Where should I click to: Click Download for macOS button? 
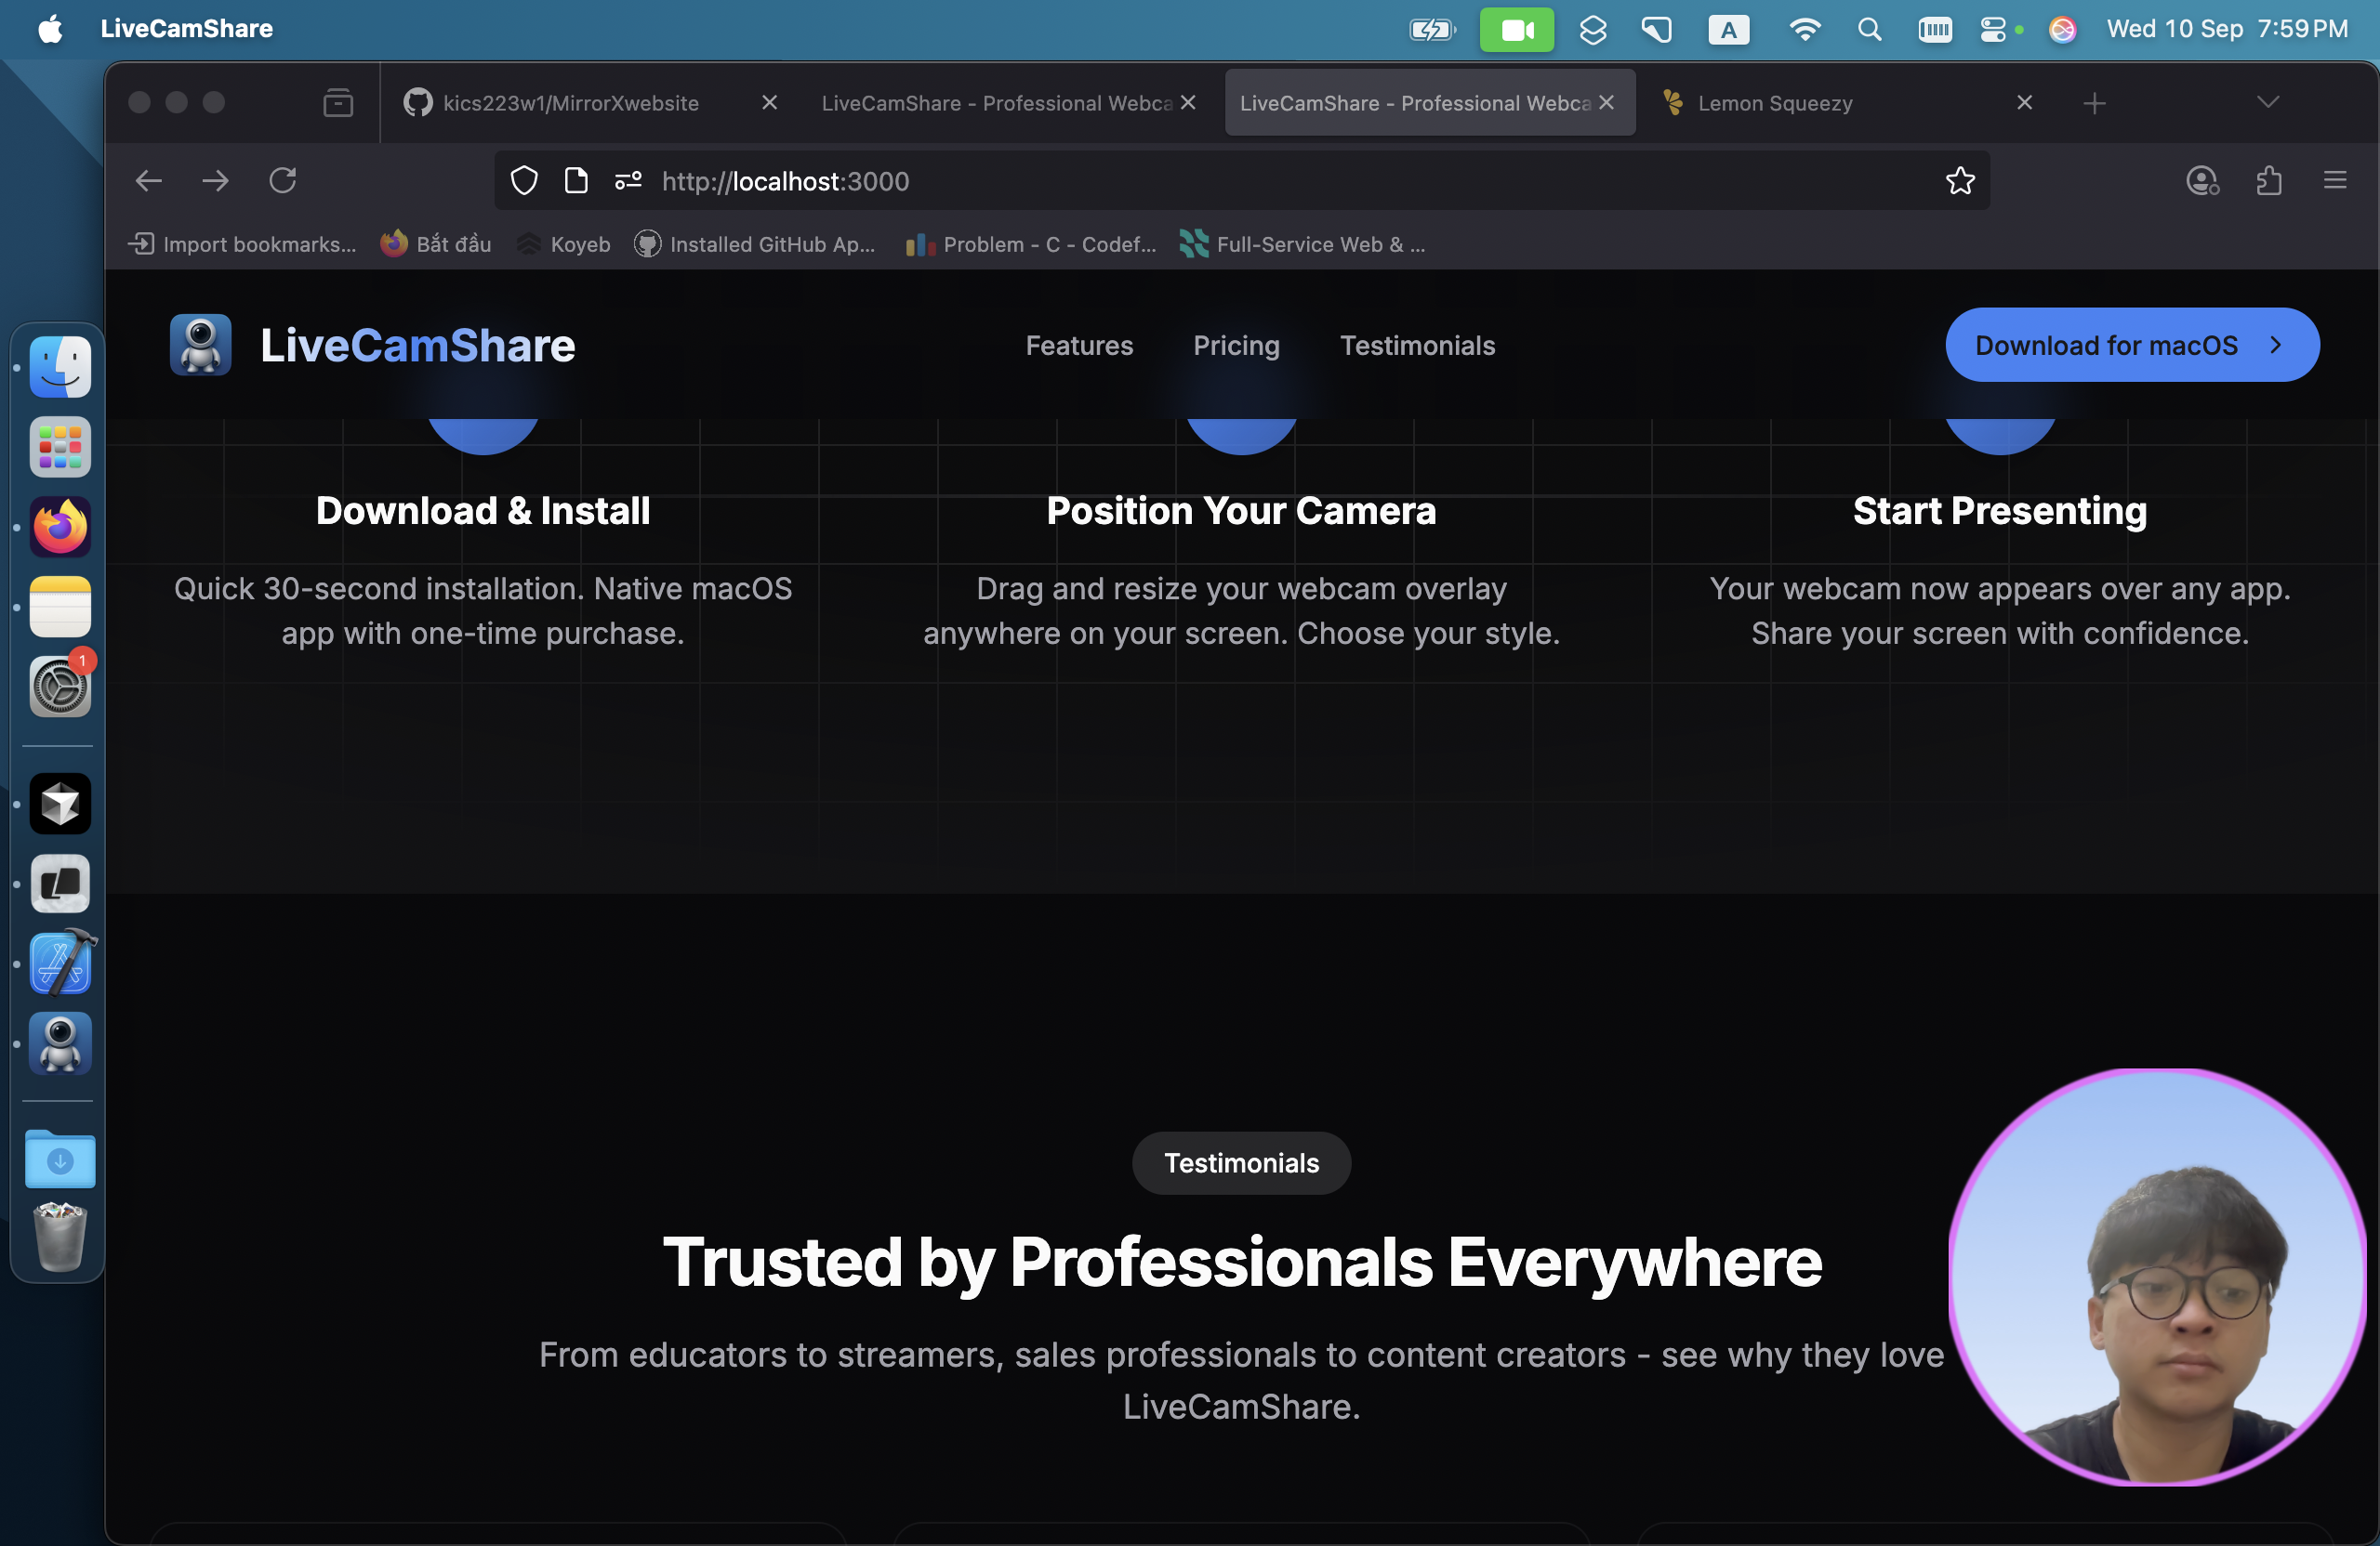point(2132,345)
